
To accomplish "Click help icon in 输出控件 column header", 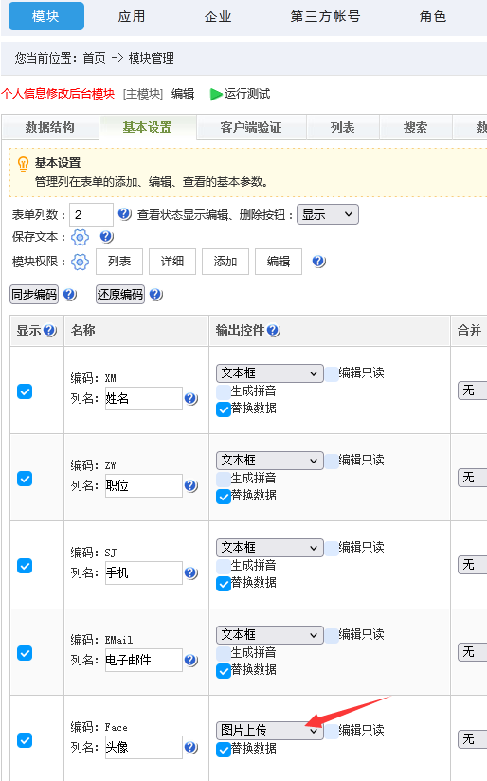I will (x=274, y=330).
